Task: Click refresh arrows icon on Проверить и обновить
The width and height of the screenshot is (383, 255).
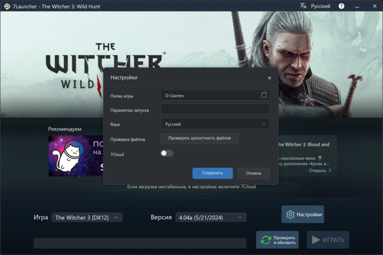Action: pyautogui.click(x=266, y=240)
